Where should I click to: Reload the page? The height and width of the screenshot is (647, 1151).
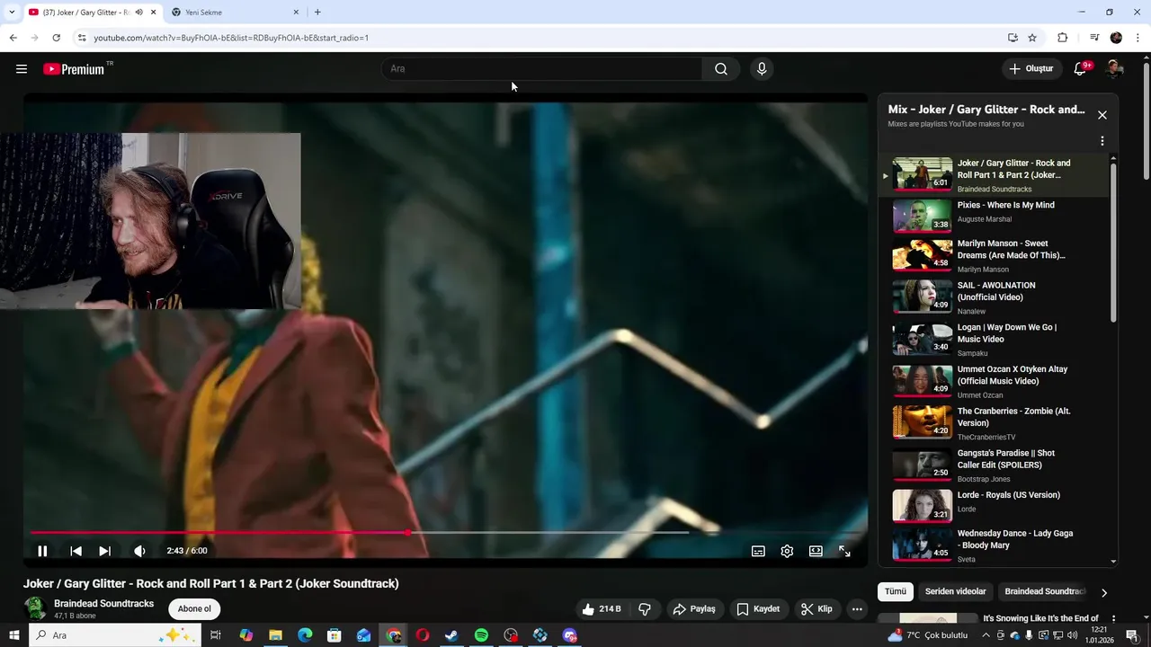pos(56,38)
